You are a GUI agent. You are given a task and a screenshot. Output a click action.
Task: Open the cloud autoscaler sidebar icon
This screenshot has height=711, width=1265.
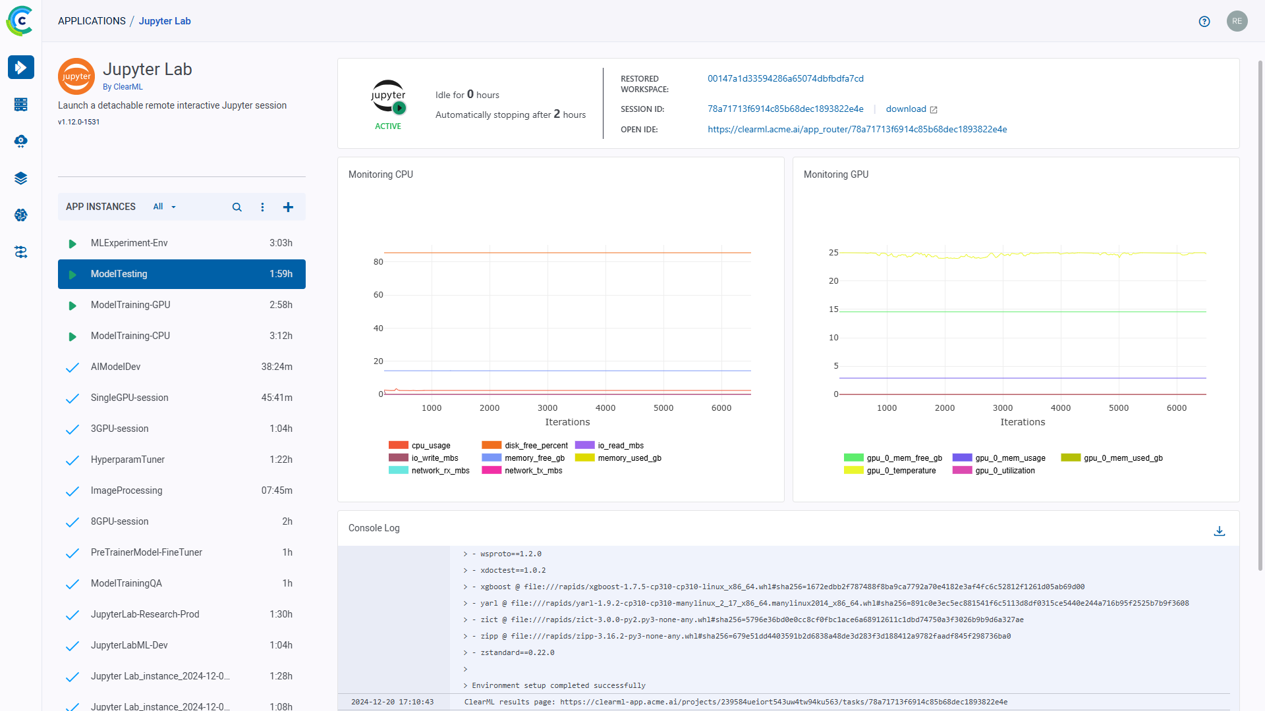pos(21,141)
